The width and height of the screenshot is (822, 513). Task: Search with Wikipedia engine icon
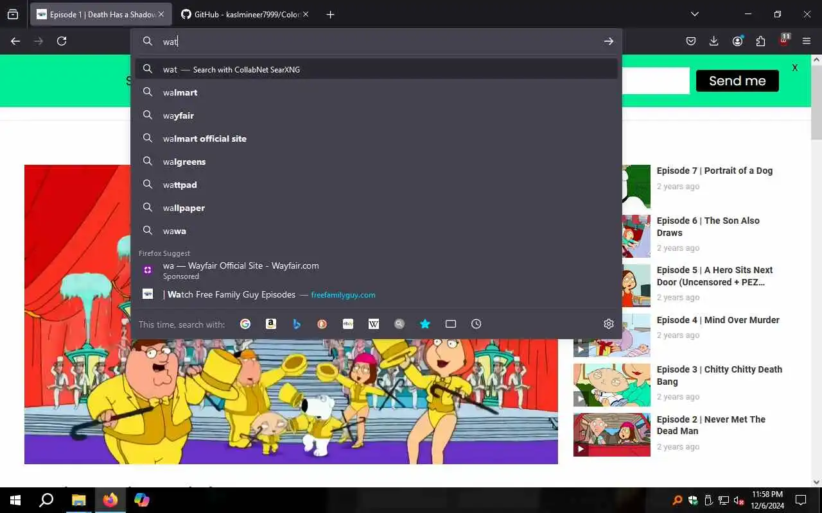point(374,324)
